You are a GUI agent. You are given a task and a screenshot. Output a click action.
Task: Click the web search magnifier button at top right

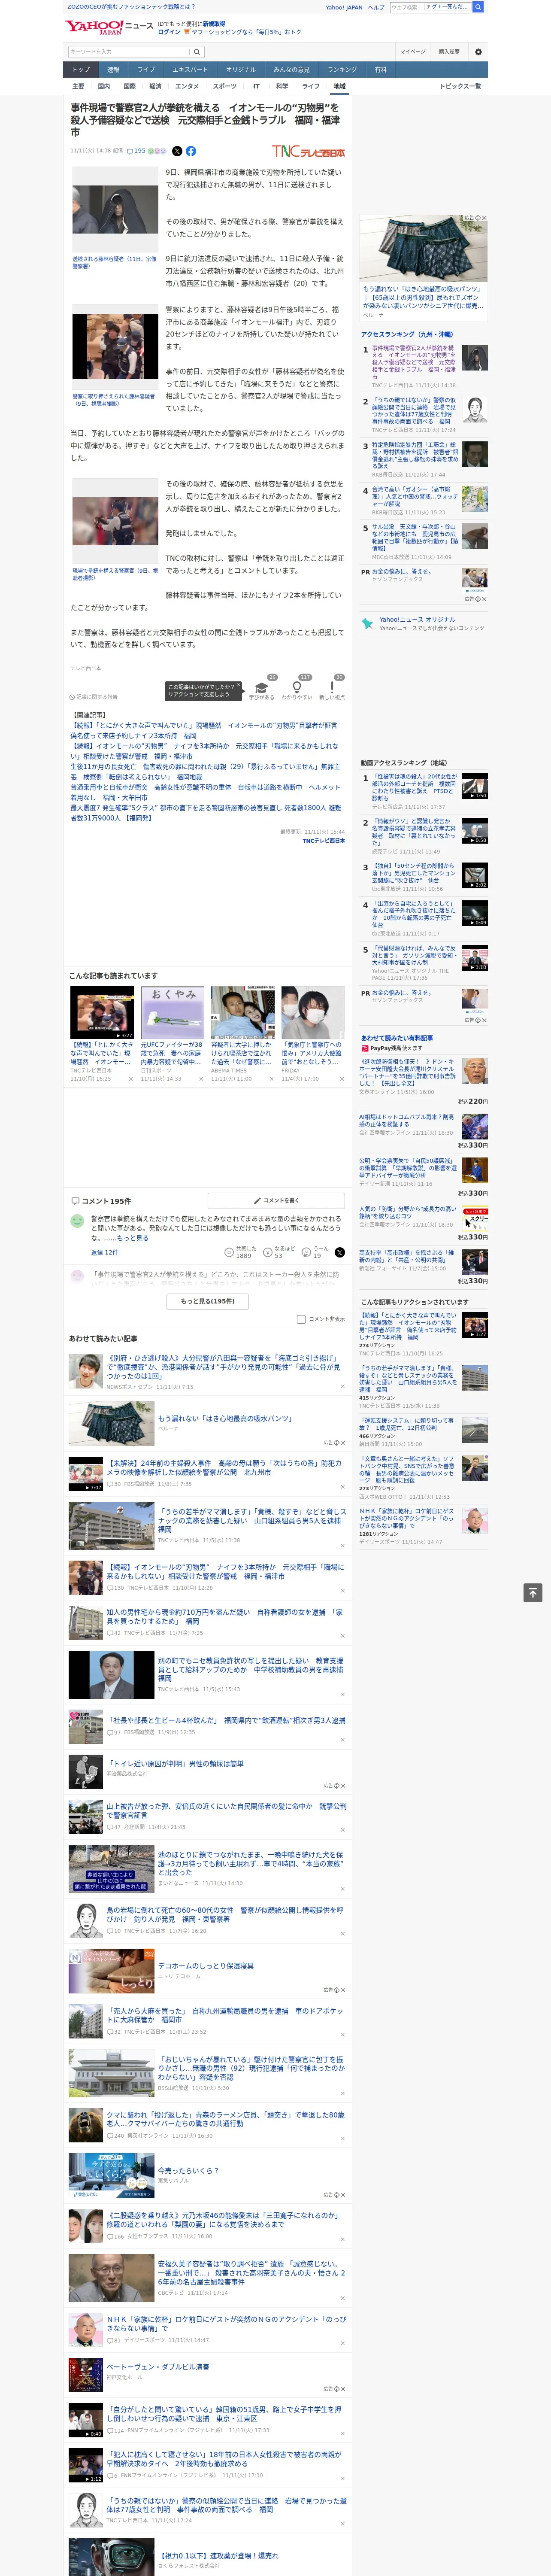click(478, 7)
